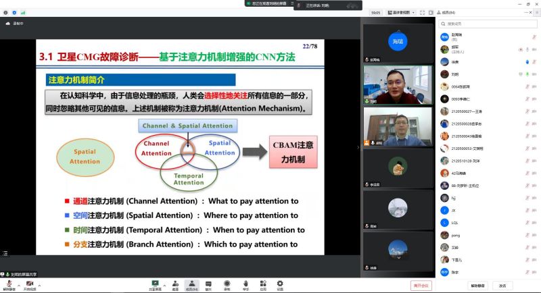
Task: Toggle microphone mute at bottom left
Action: [x=8, y=284]
